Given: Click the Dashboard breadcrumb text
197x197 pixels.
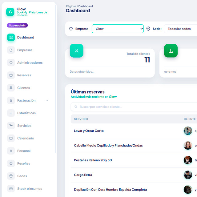Looking at the screenshot, I should click(x=86, y=6).
